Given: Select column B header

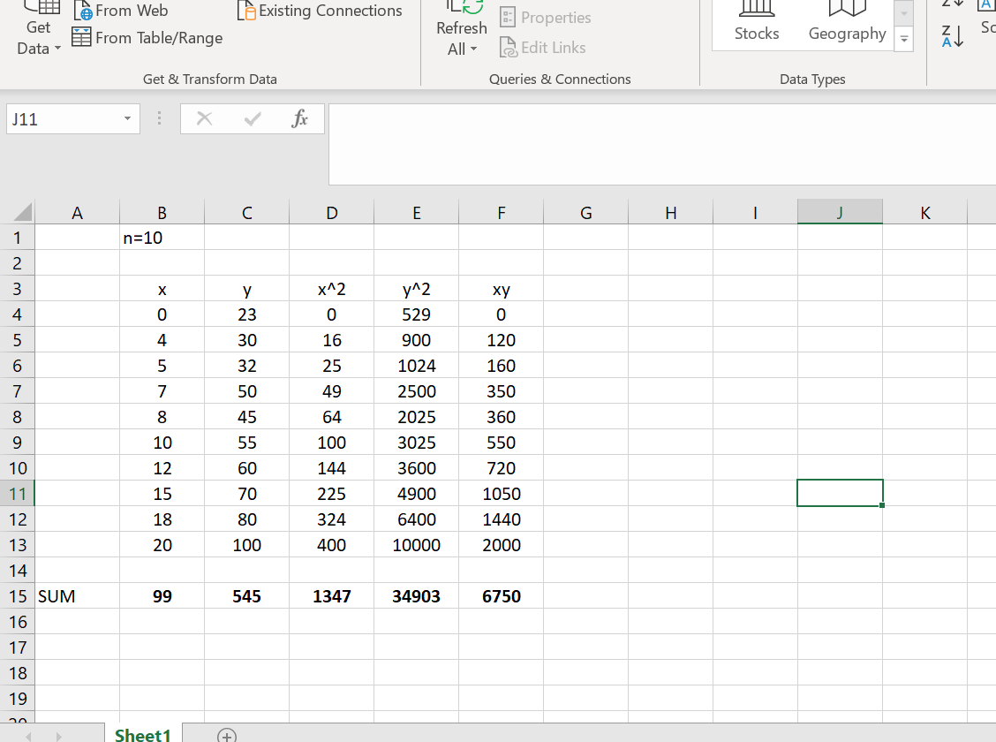Looking at the screenshot, I should tap(162, 212).
